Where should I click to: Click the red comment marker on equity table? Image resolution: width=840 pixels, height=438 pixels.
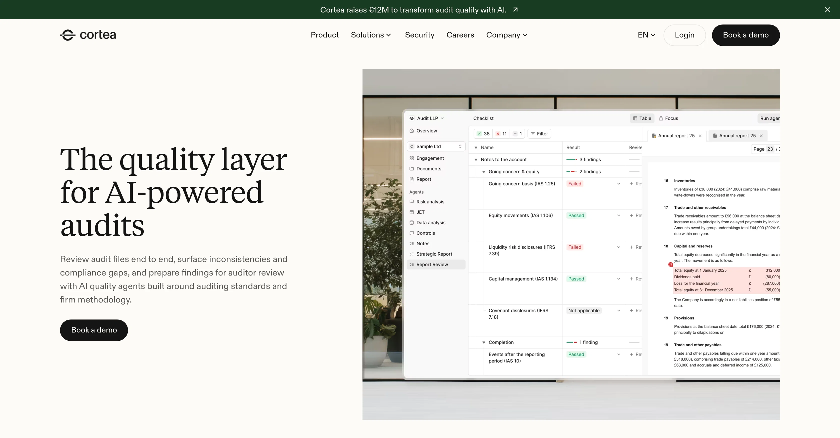pyautogui.click(x=670, y=264)
